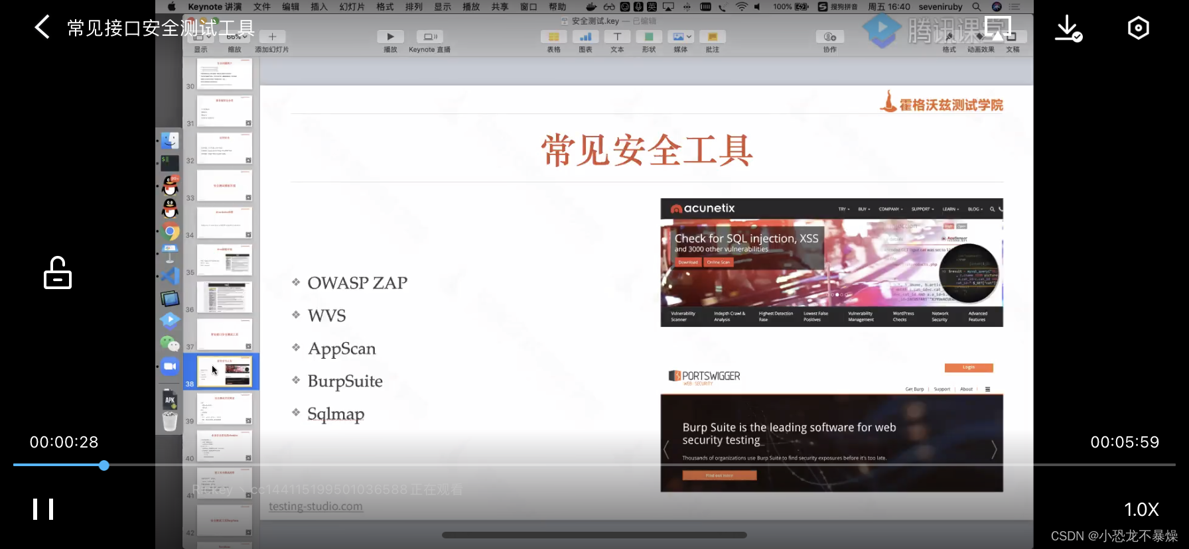Open the APK file icon in the Dock
Viewport: 1189px width, 549px height.
pyautogui.click(x=170, y=399)
